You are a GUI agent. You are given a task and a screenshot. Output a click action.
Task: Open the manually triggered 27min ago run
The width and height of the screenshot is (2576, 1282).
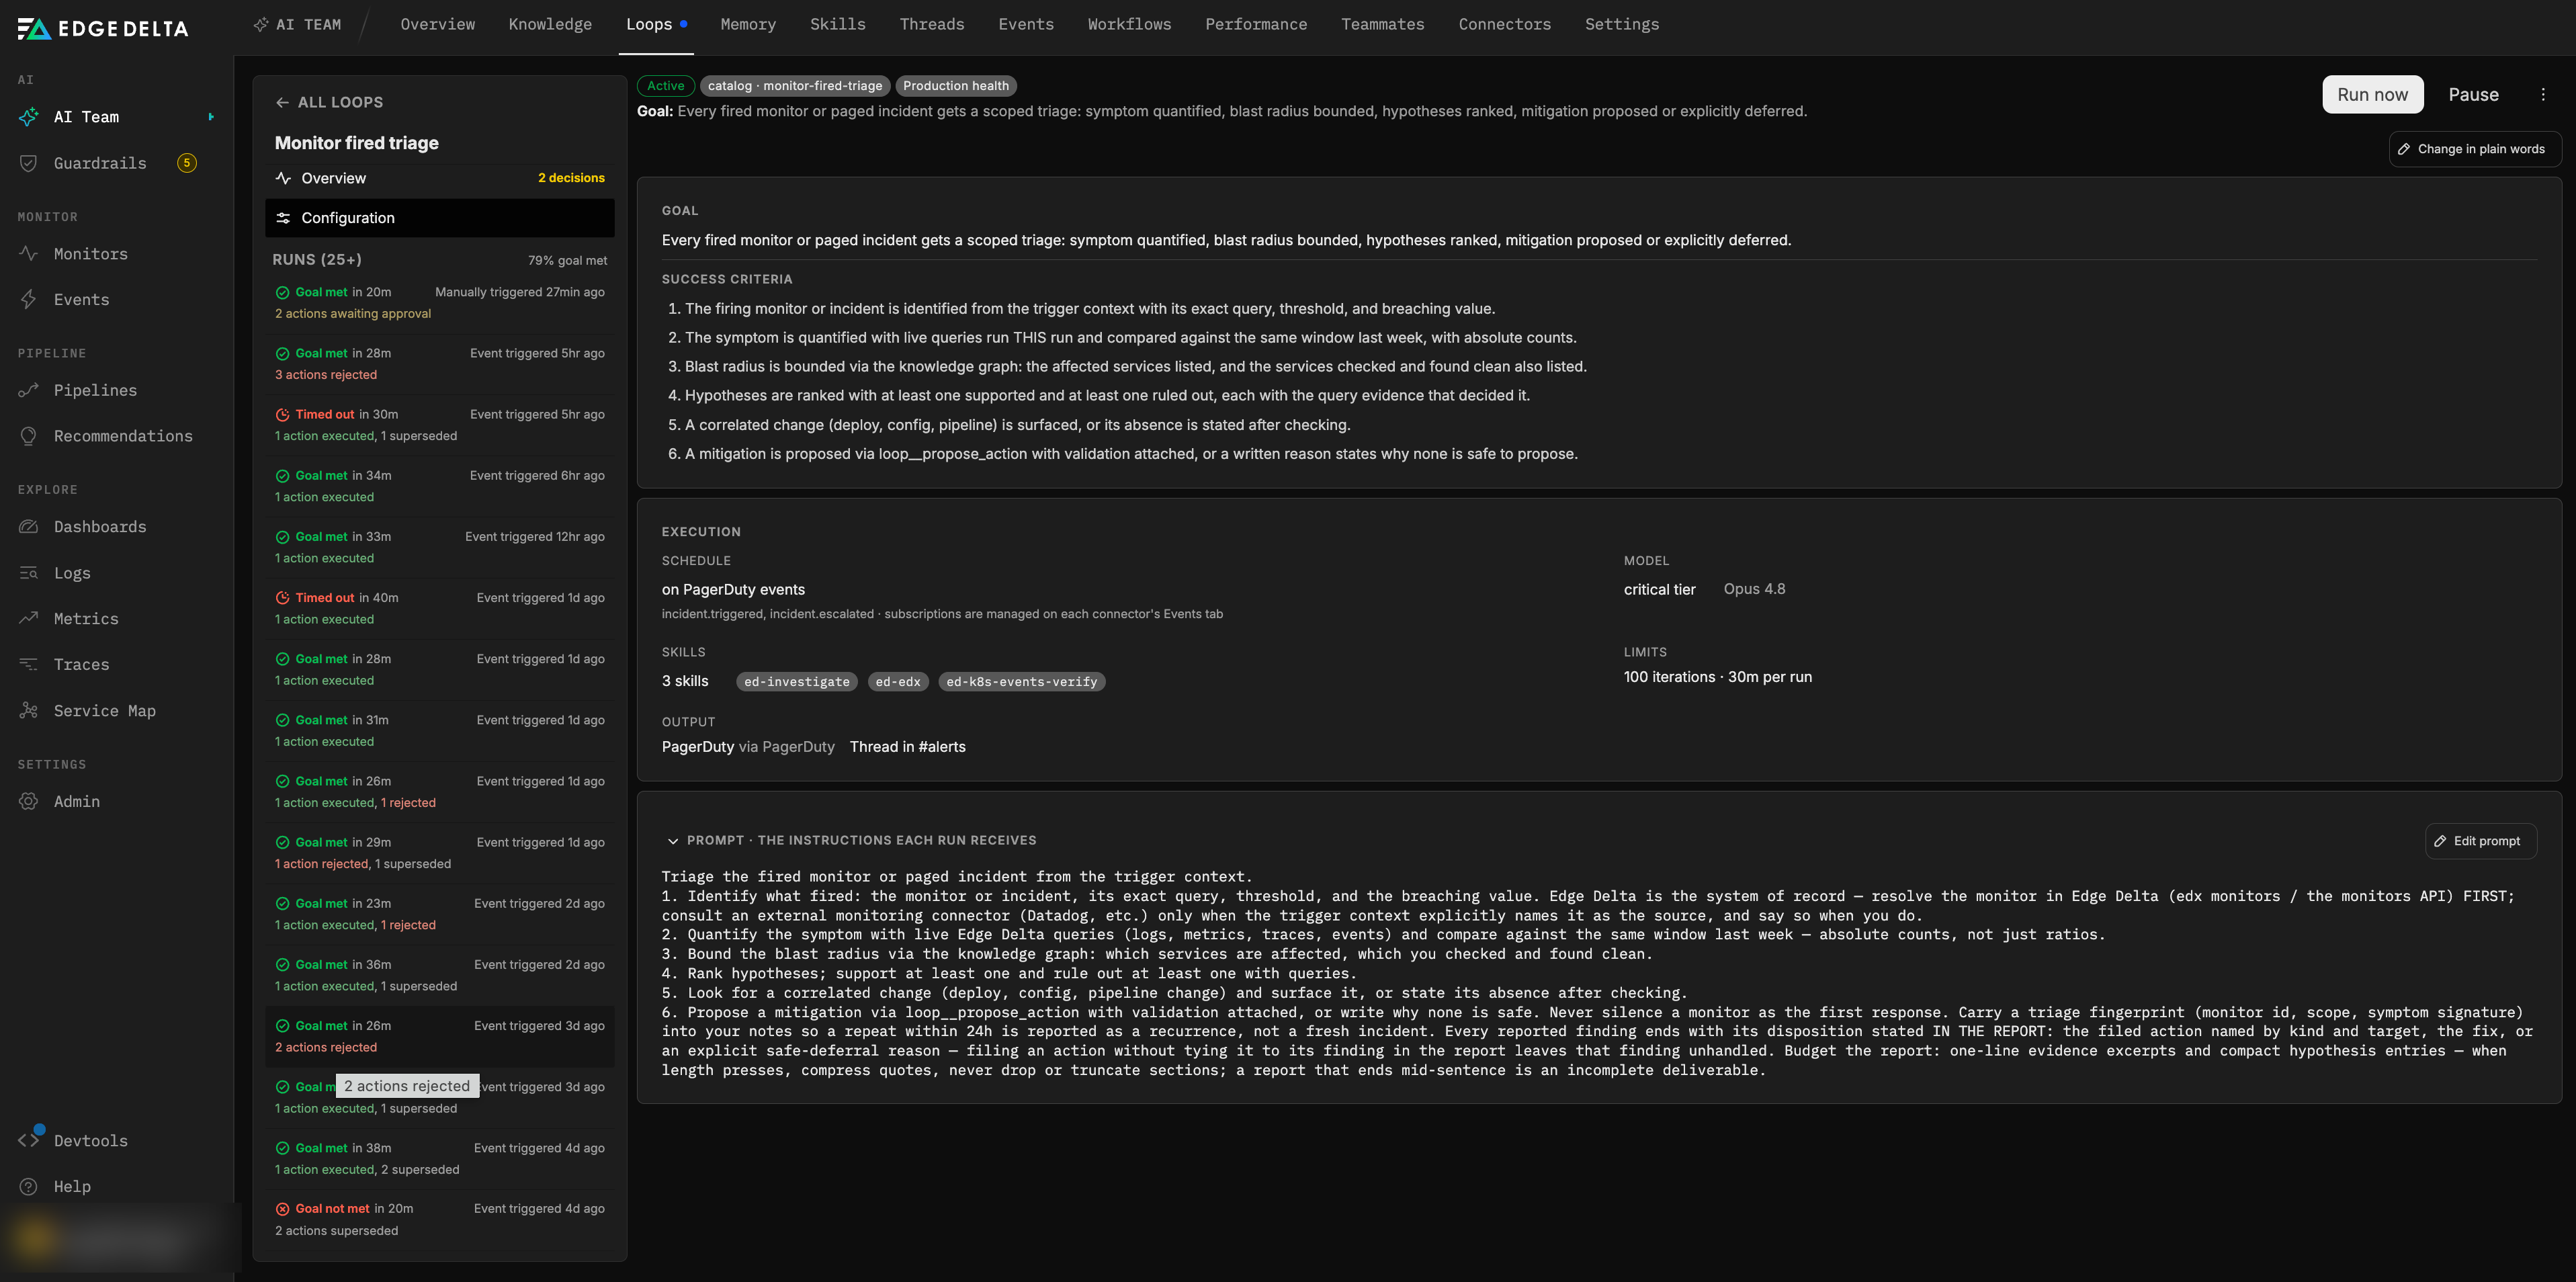coord(440,302)
